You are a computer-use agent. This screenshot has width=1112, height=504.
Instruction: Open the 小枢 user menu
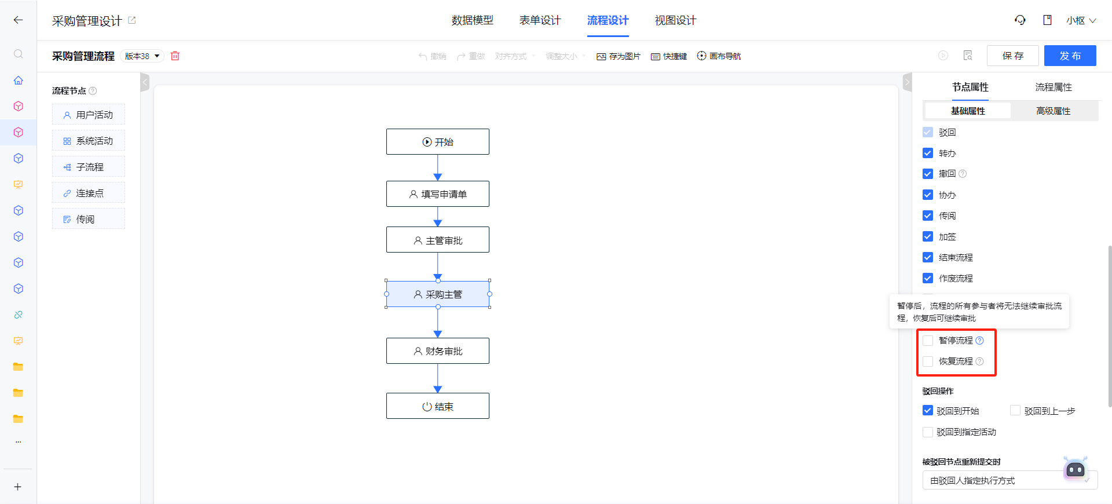(1081, 20)
